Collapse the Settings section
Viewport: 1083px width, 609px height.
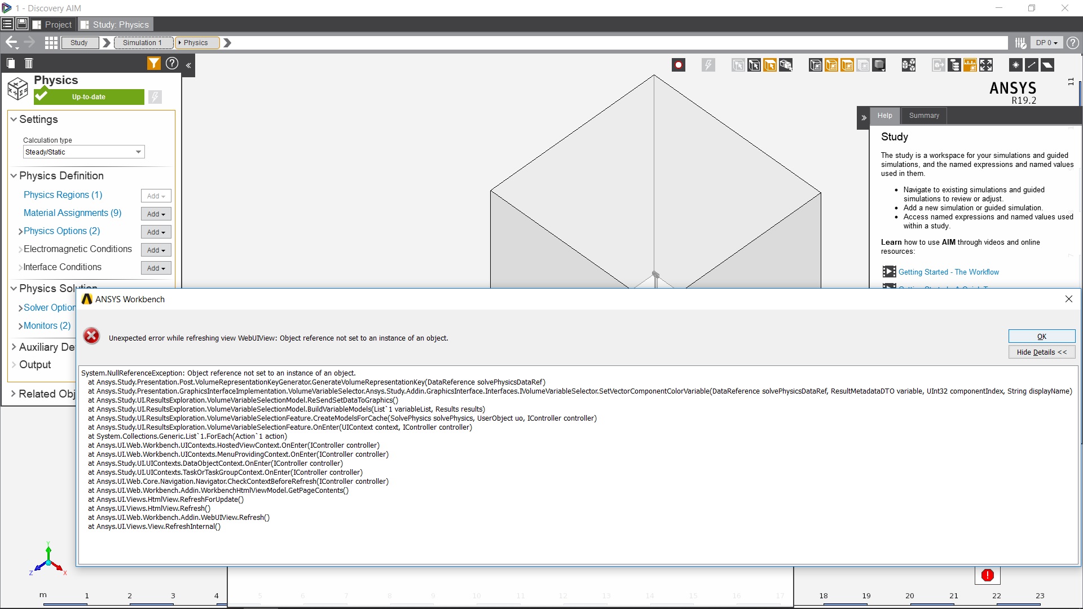[x=14, y=119]
